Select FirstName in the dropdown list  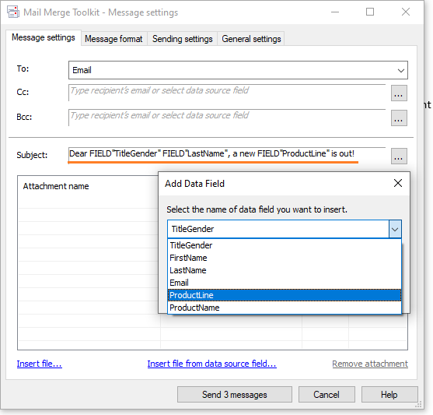285,258
